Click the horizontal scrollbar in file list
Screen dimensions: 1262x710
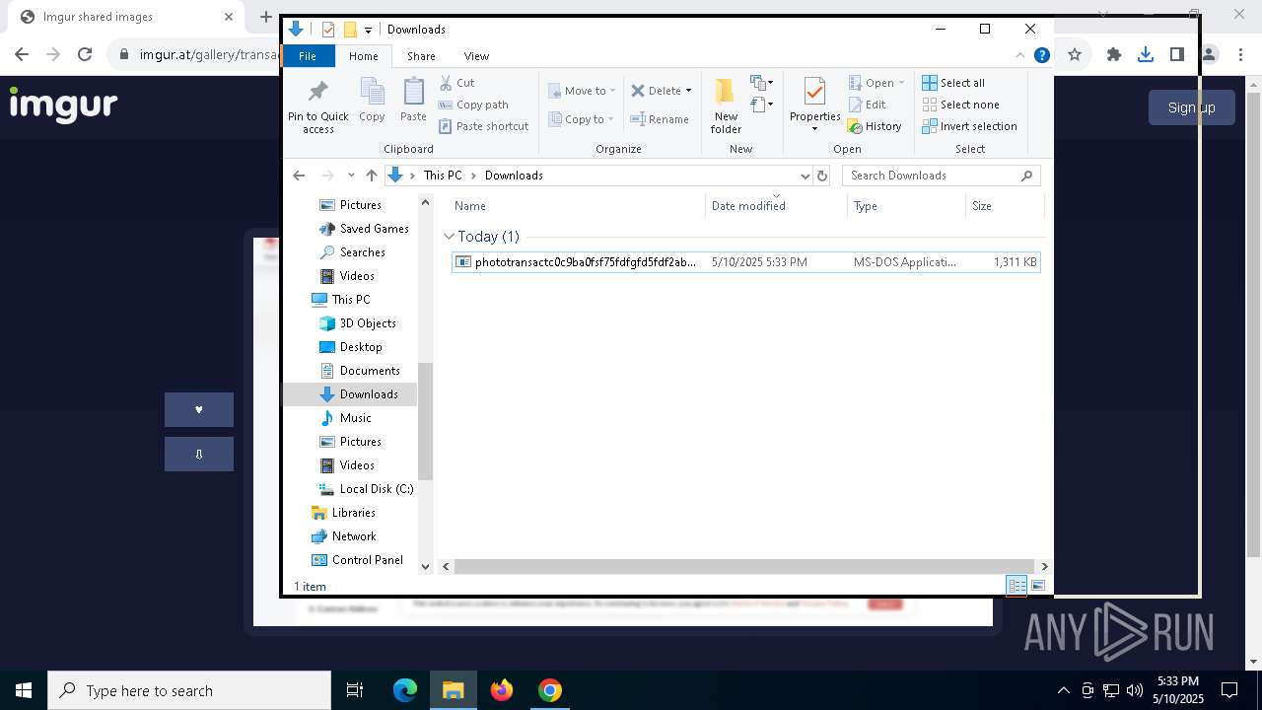[744, 566]
